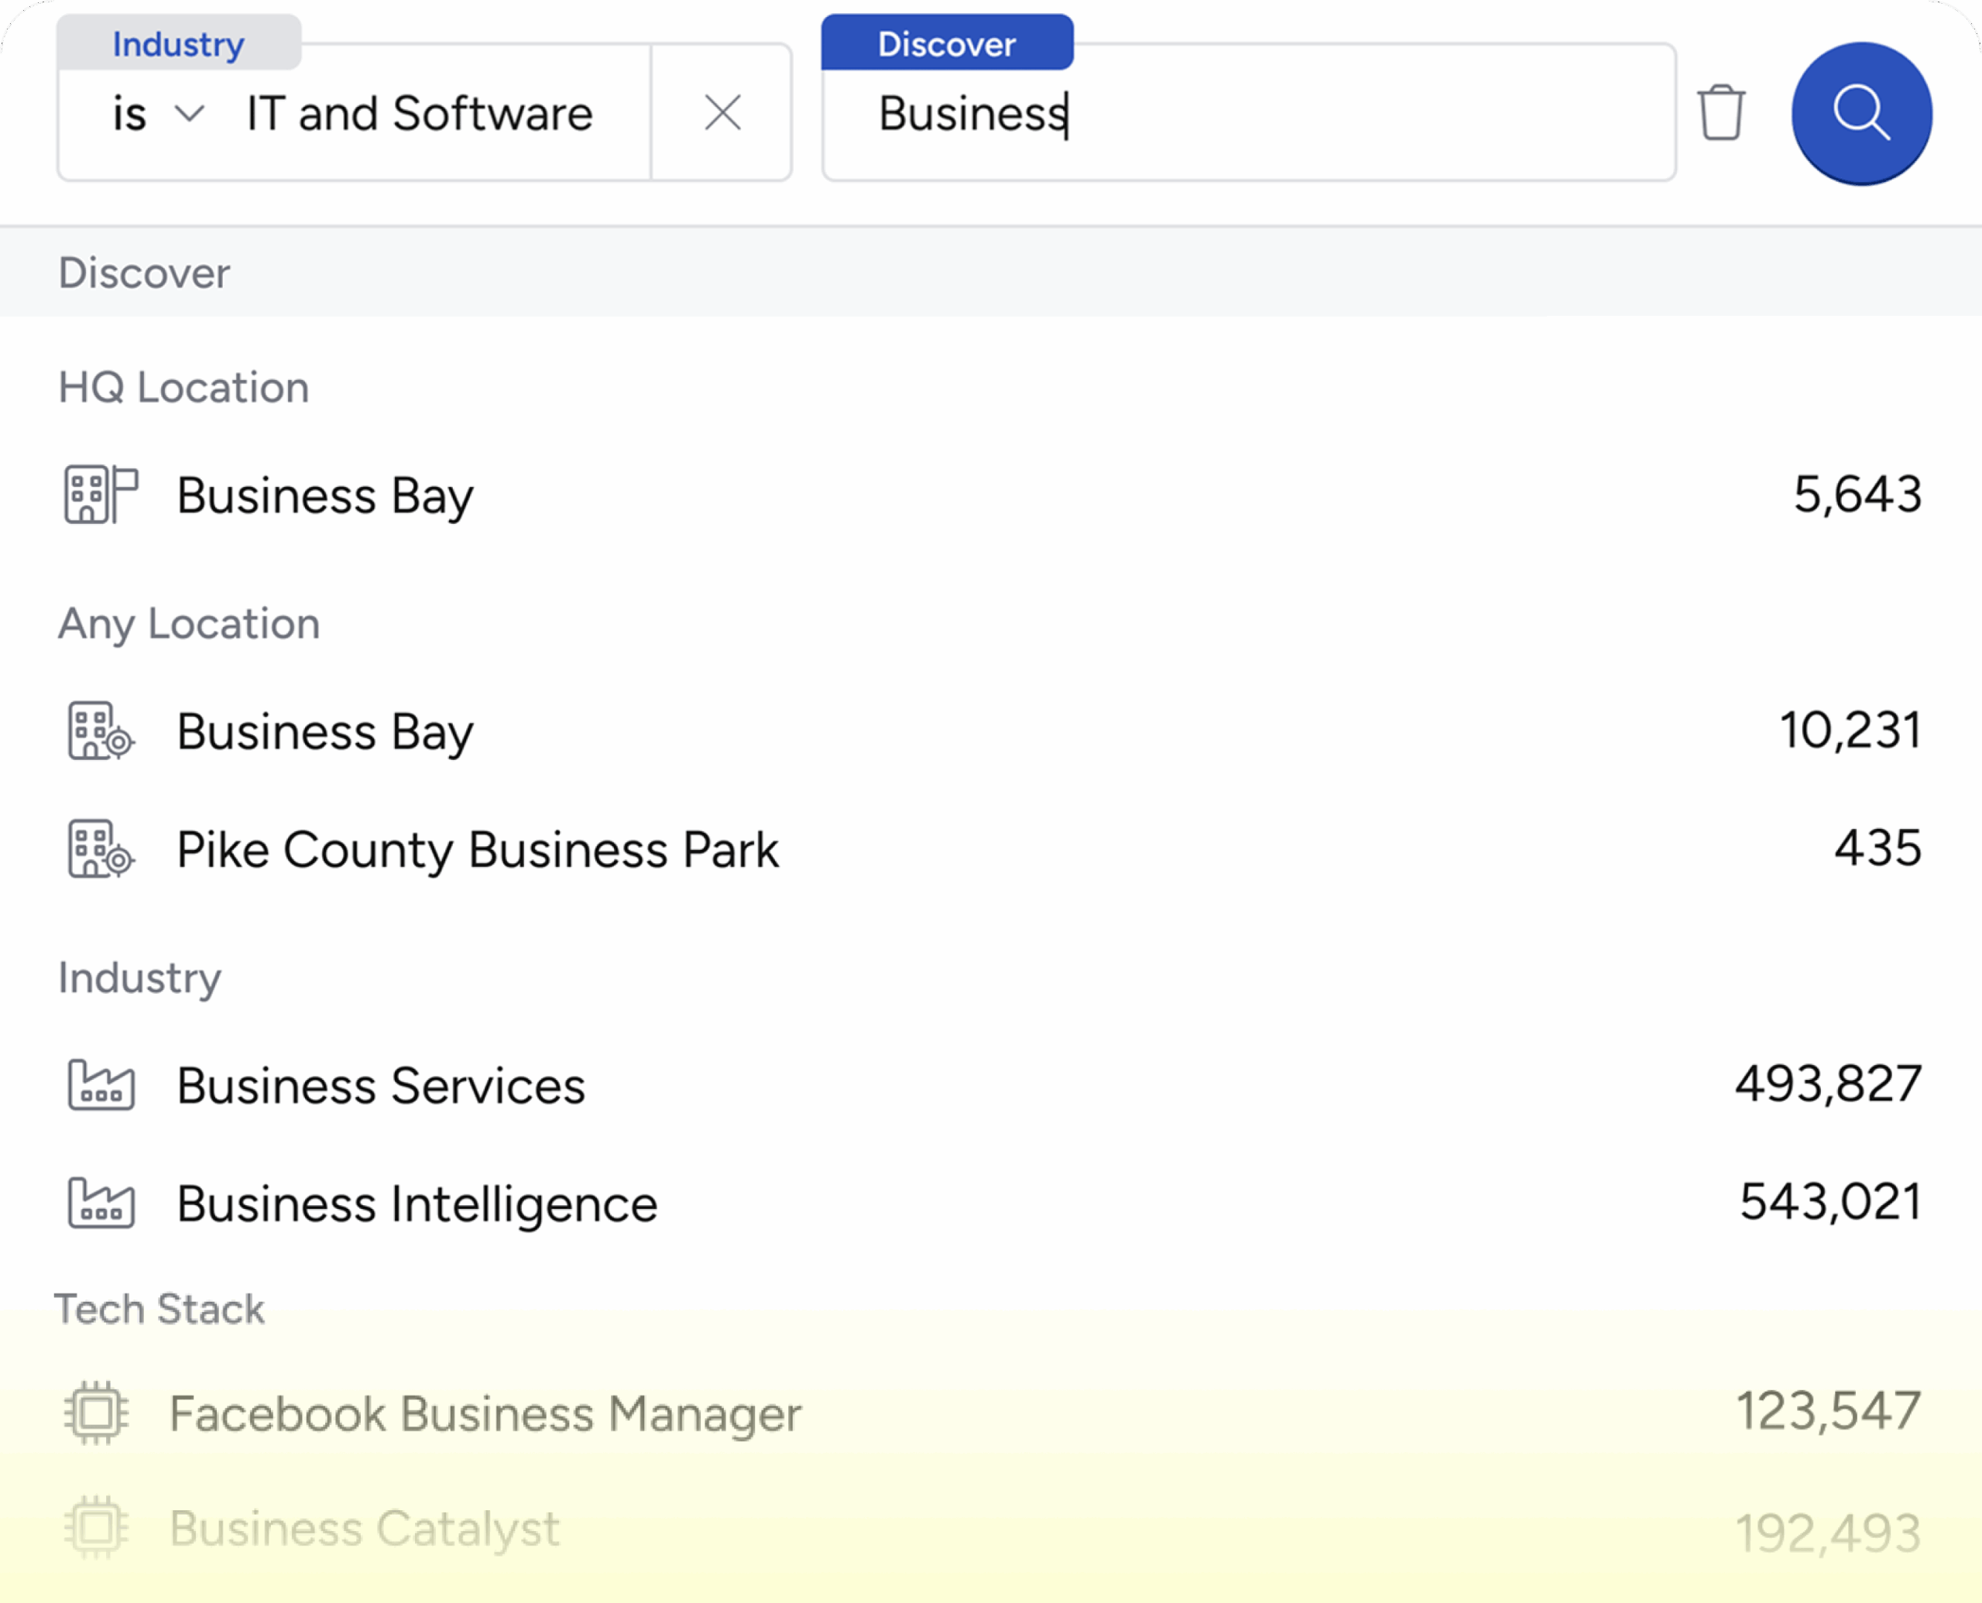The height and width of the screenshot is (1603, 1982).
Task: Click Business Intelligence factory icon
Action: (x=101, y=1202)
